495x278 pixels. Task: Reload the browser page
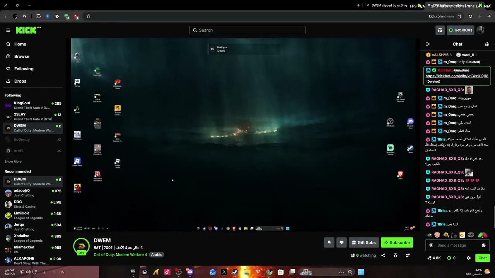pos(470,16)
